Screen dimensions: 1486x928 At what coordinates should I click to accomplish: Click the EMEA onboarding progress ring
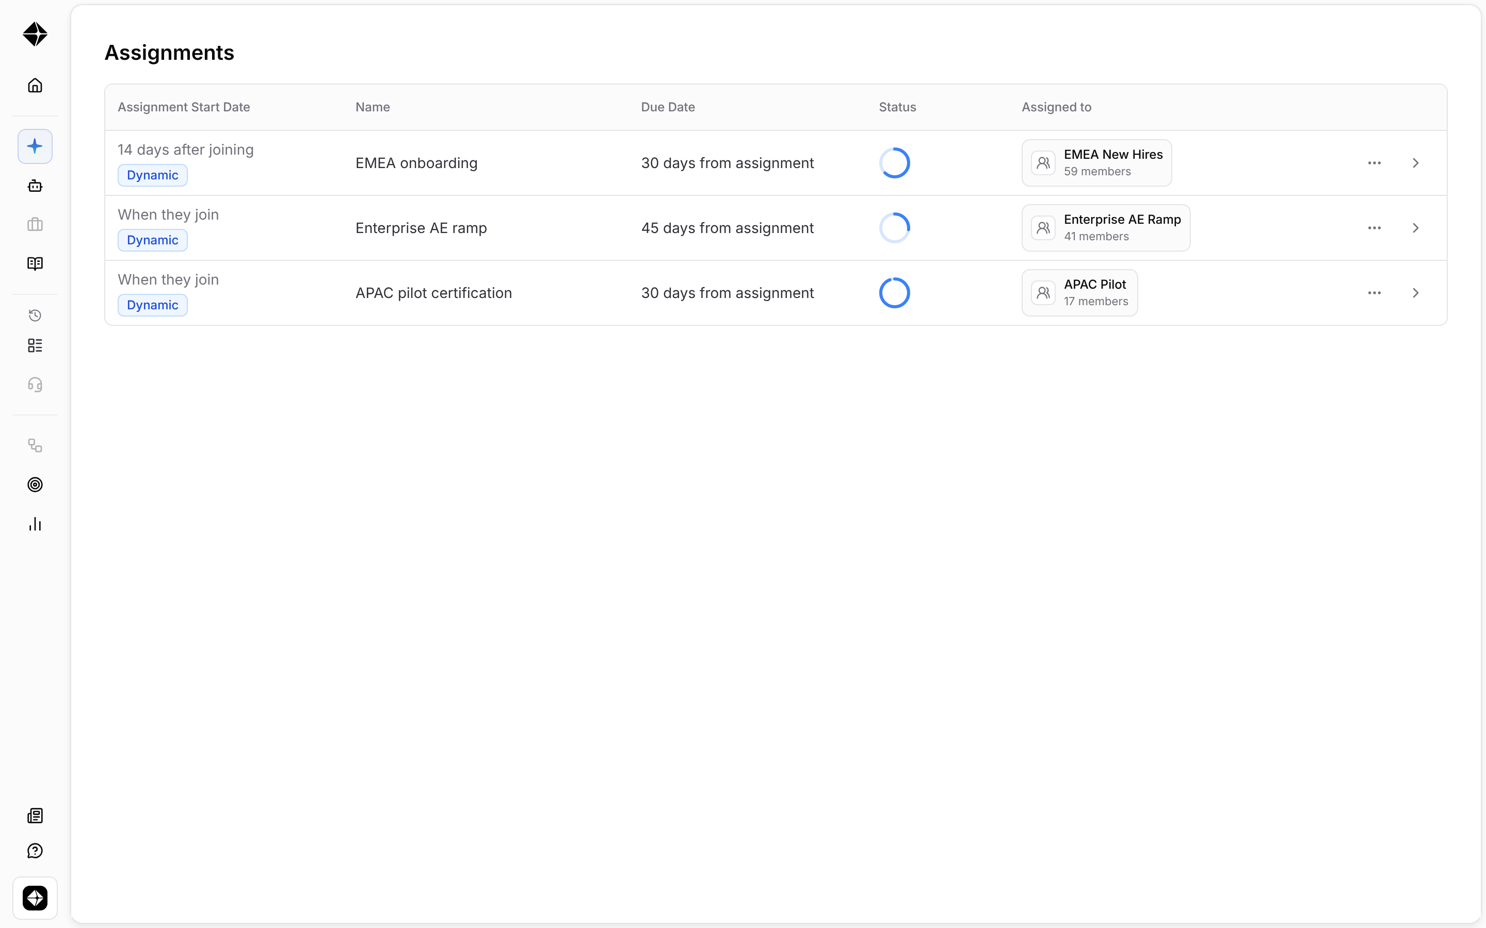point(894,163)
